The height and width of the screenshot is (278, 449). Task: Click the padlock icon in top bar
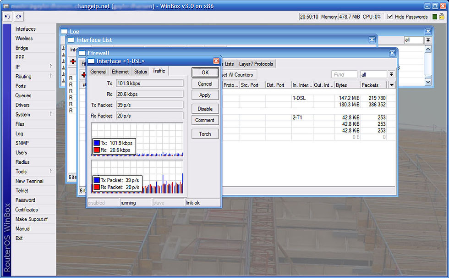click(x=442, y=17)
